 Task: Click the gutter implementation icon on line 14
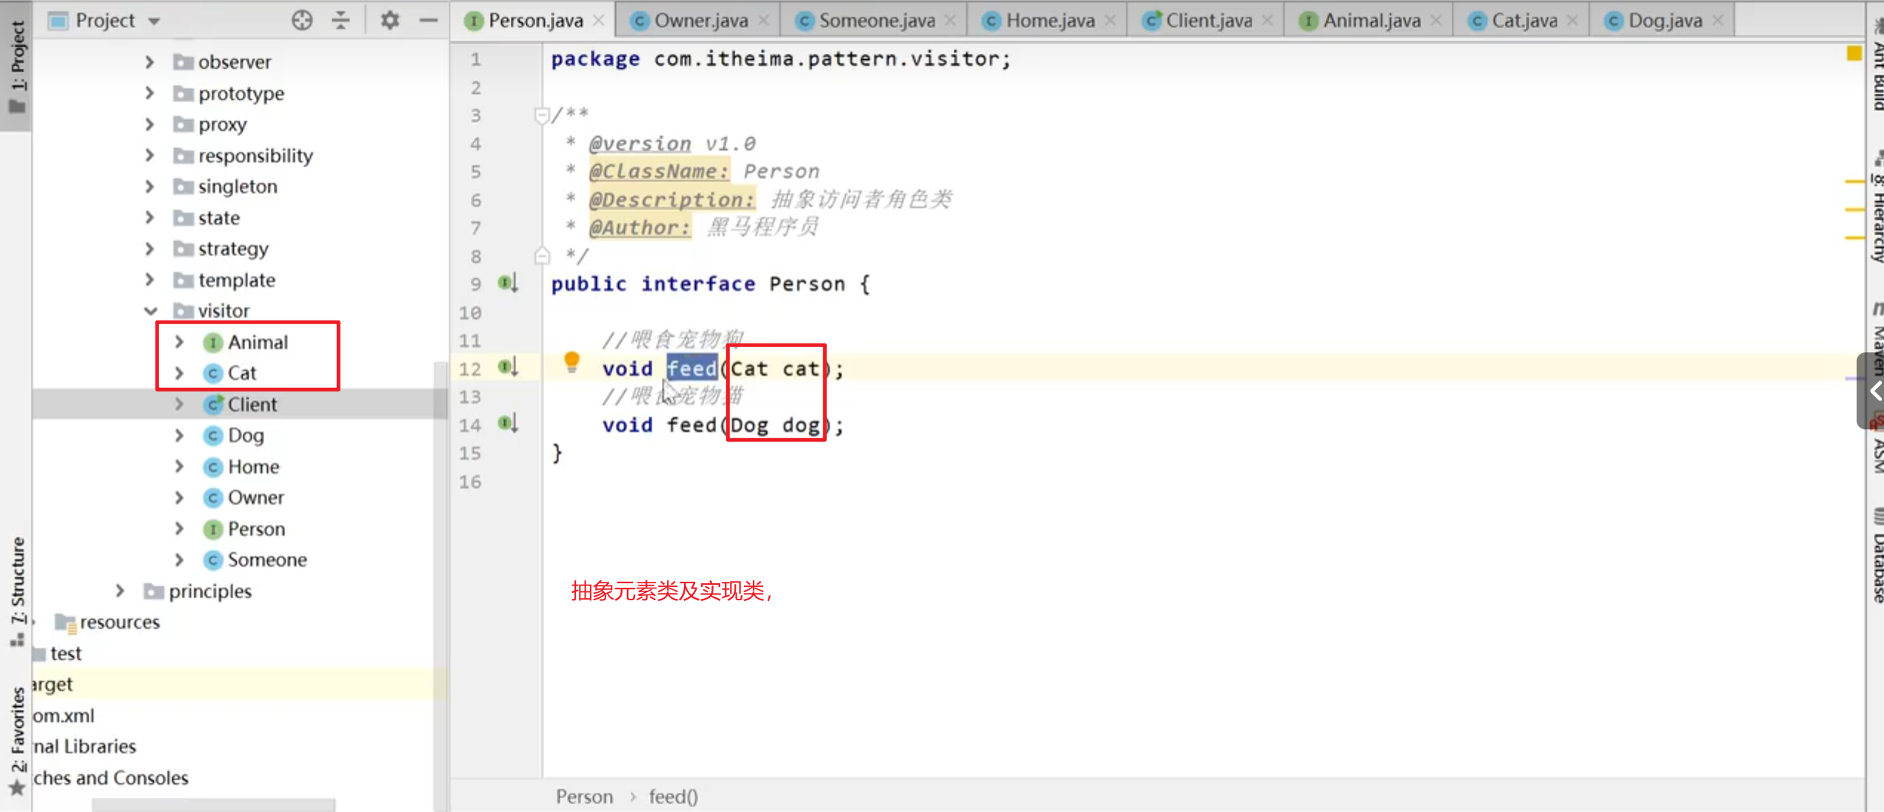pyautogui.click(x=508, y=423)
